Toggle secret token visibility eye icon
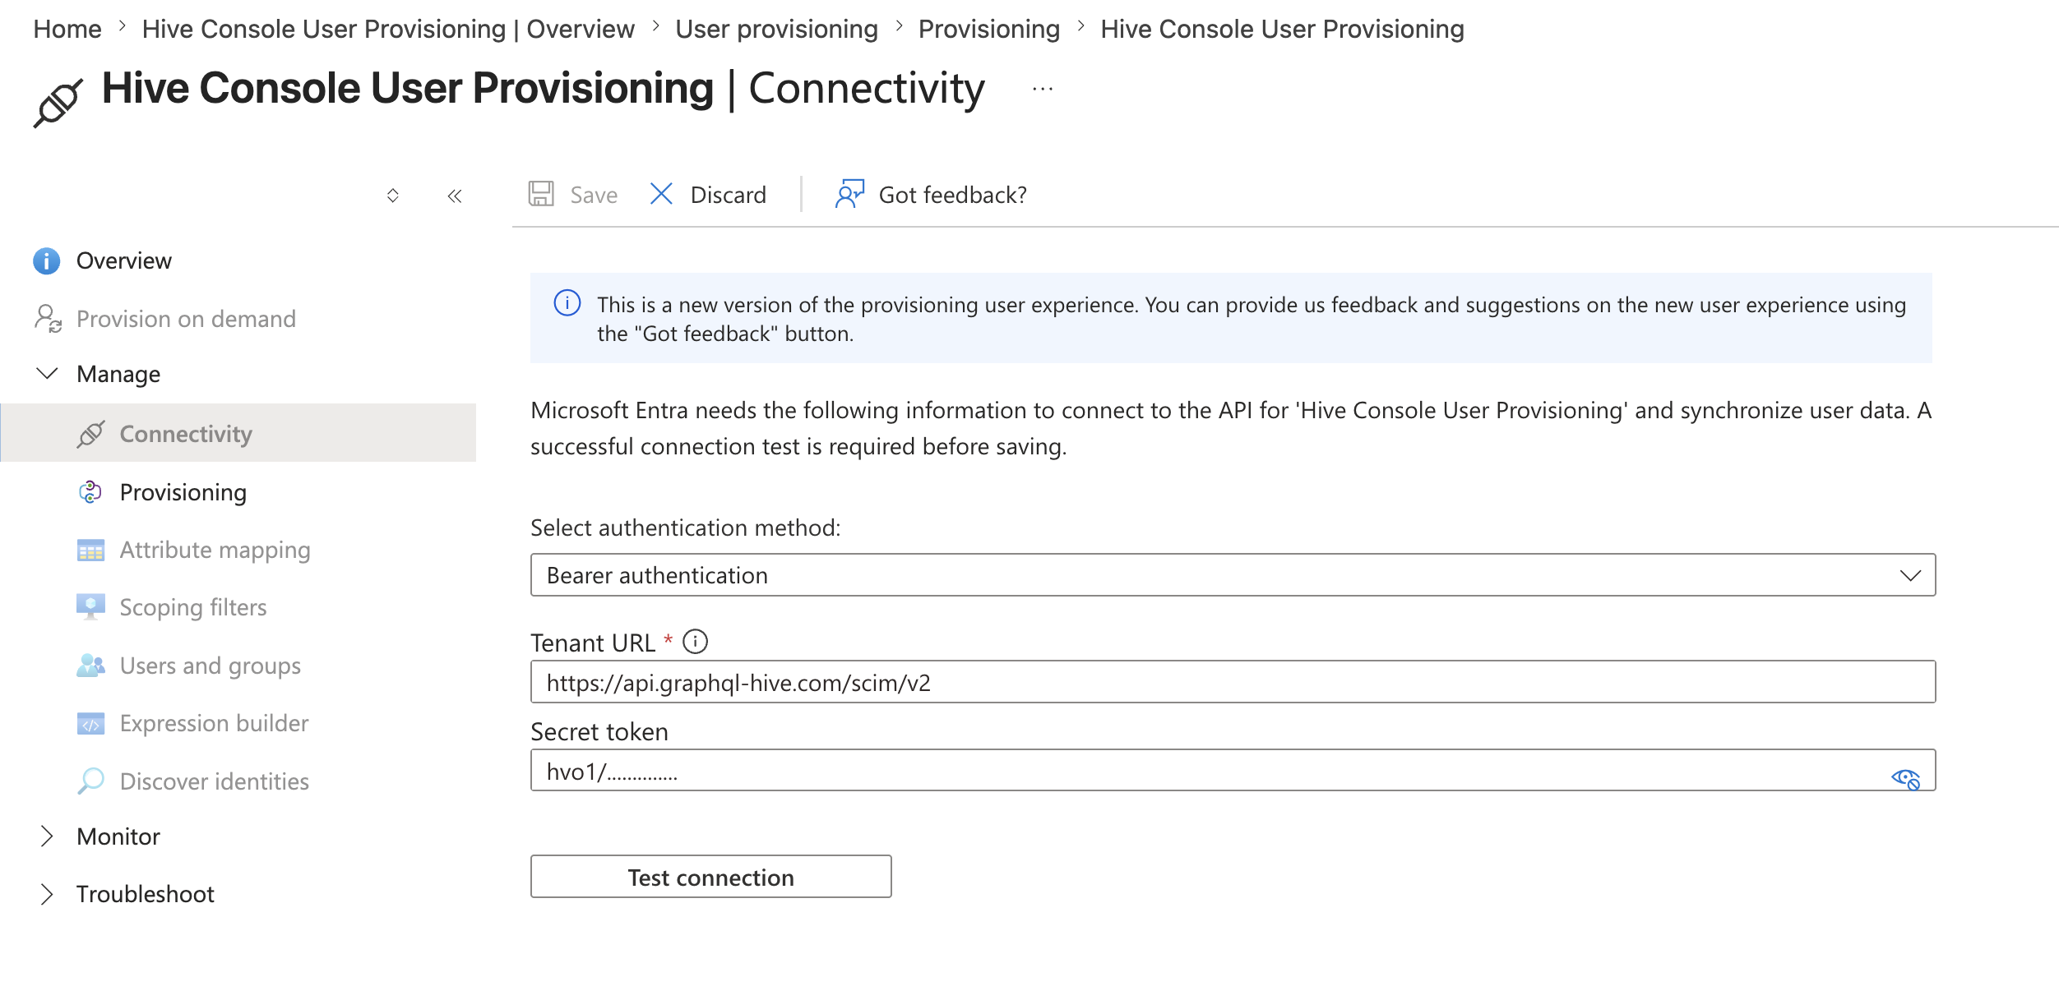Screen dimensions: 2059x986 [1905, 777]
